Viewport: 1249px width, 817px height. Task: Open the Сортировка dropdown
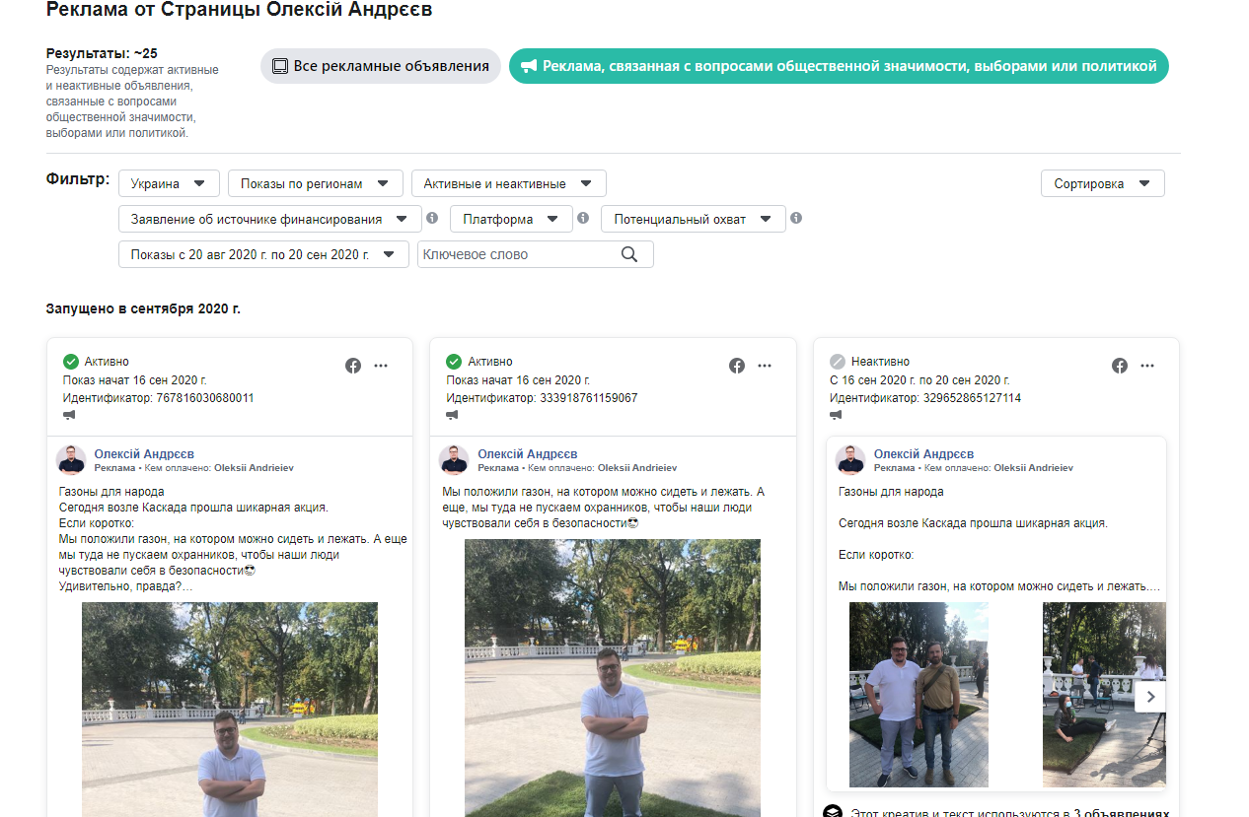(x=1102, y=183)
